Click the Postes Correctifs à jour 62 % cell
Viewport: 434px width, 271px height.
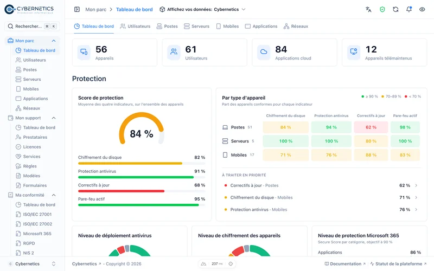(x=371, y=127)
